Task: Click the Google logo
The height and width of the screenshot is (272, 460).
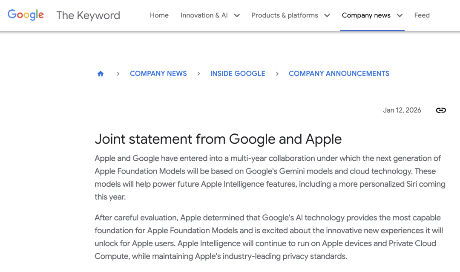Action: 26,15
